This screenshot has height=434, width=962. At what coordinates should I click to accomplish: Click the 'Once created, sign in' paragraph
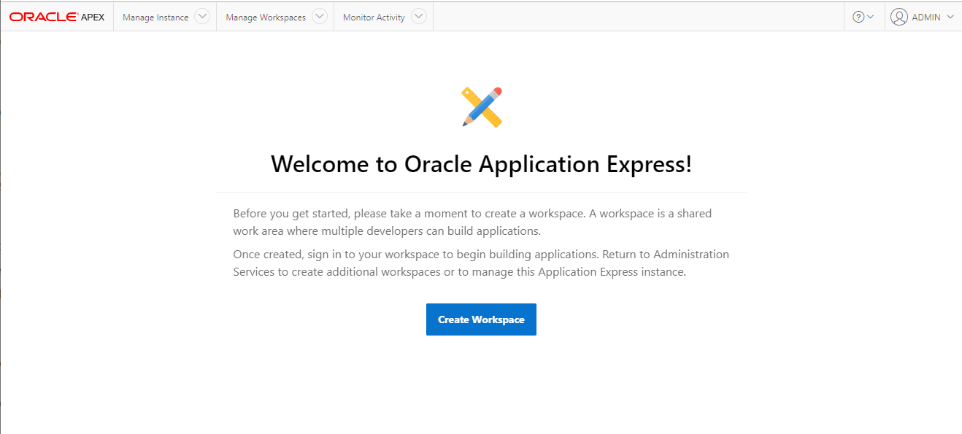coord(481,263)
